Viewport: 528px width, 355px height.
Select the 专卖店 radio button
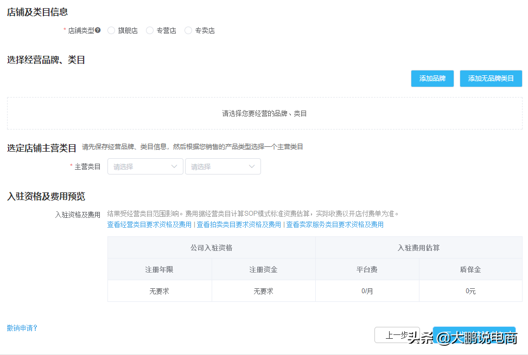tap(189, 30)
